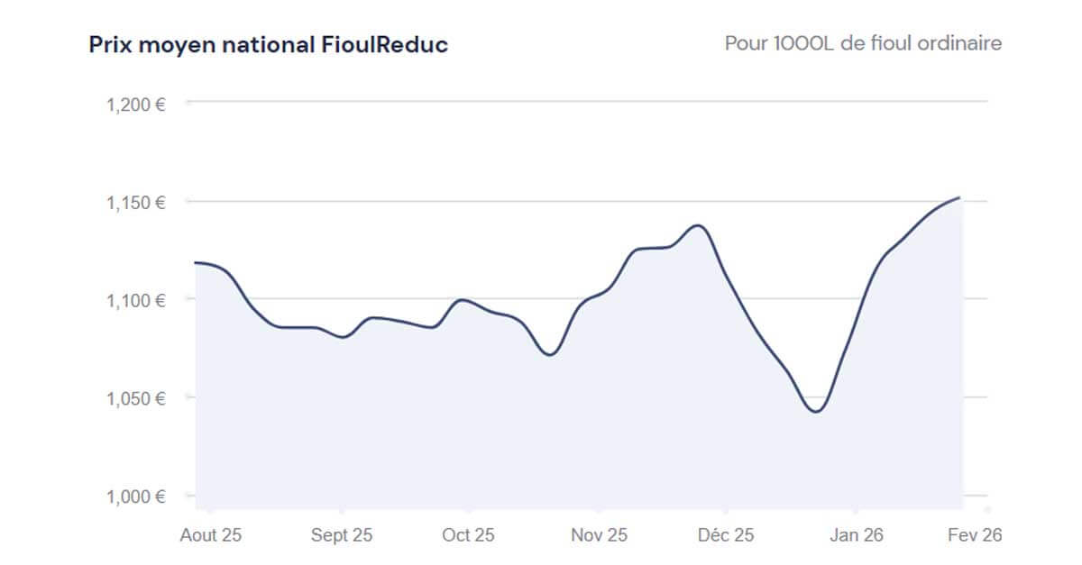Select the "Nov 25" x-axis label
Viewport: 1082px width, 565px height.
click(599, 535)
